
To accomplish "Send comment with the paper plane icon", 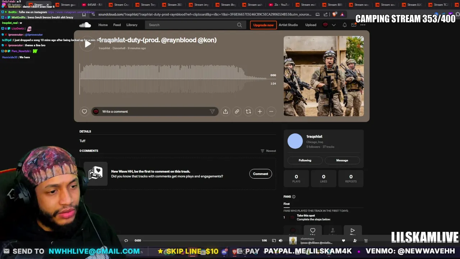I will 212,112.
